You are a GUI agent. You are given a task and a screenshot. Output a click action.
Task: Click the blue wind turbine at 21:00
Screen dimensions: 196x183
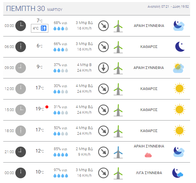tap(118, 152)
